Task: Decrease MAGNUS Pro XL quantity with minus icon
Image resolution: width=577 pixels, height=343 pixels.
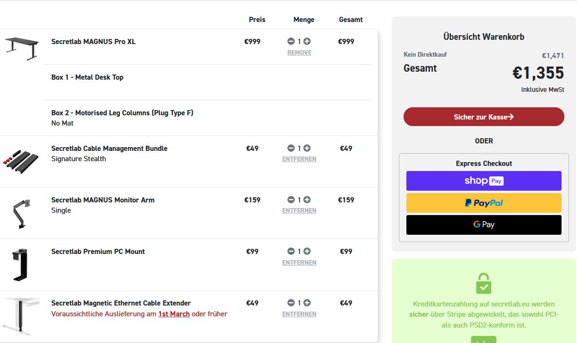Action: (291, 42)
